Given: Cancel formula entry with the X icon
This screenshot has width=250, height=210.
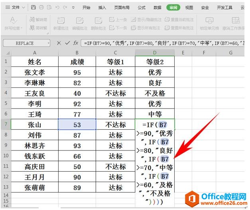Looking at the screenshot, I should pyautogui.click(x=59, y=43).
